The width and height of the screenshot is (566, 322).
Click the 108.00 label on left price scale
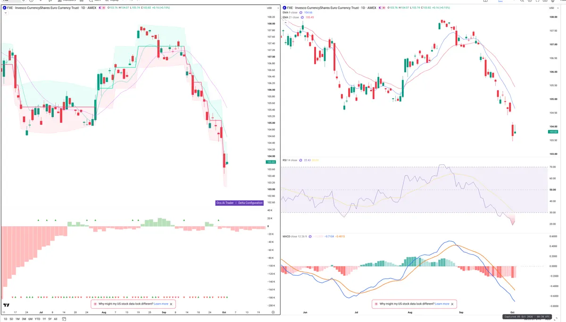271,24
